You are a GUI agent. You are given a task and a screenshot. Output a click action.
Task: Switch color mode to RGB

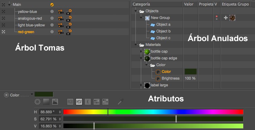pos(70,102)
